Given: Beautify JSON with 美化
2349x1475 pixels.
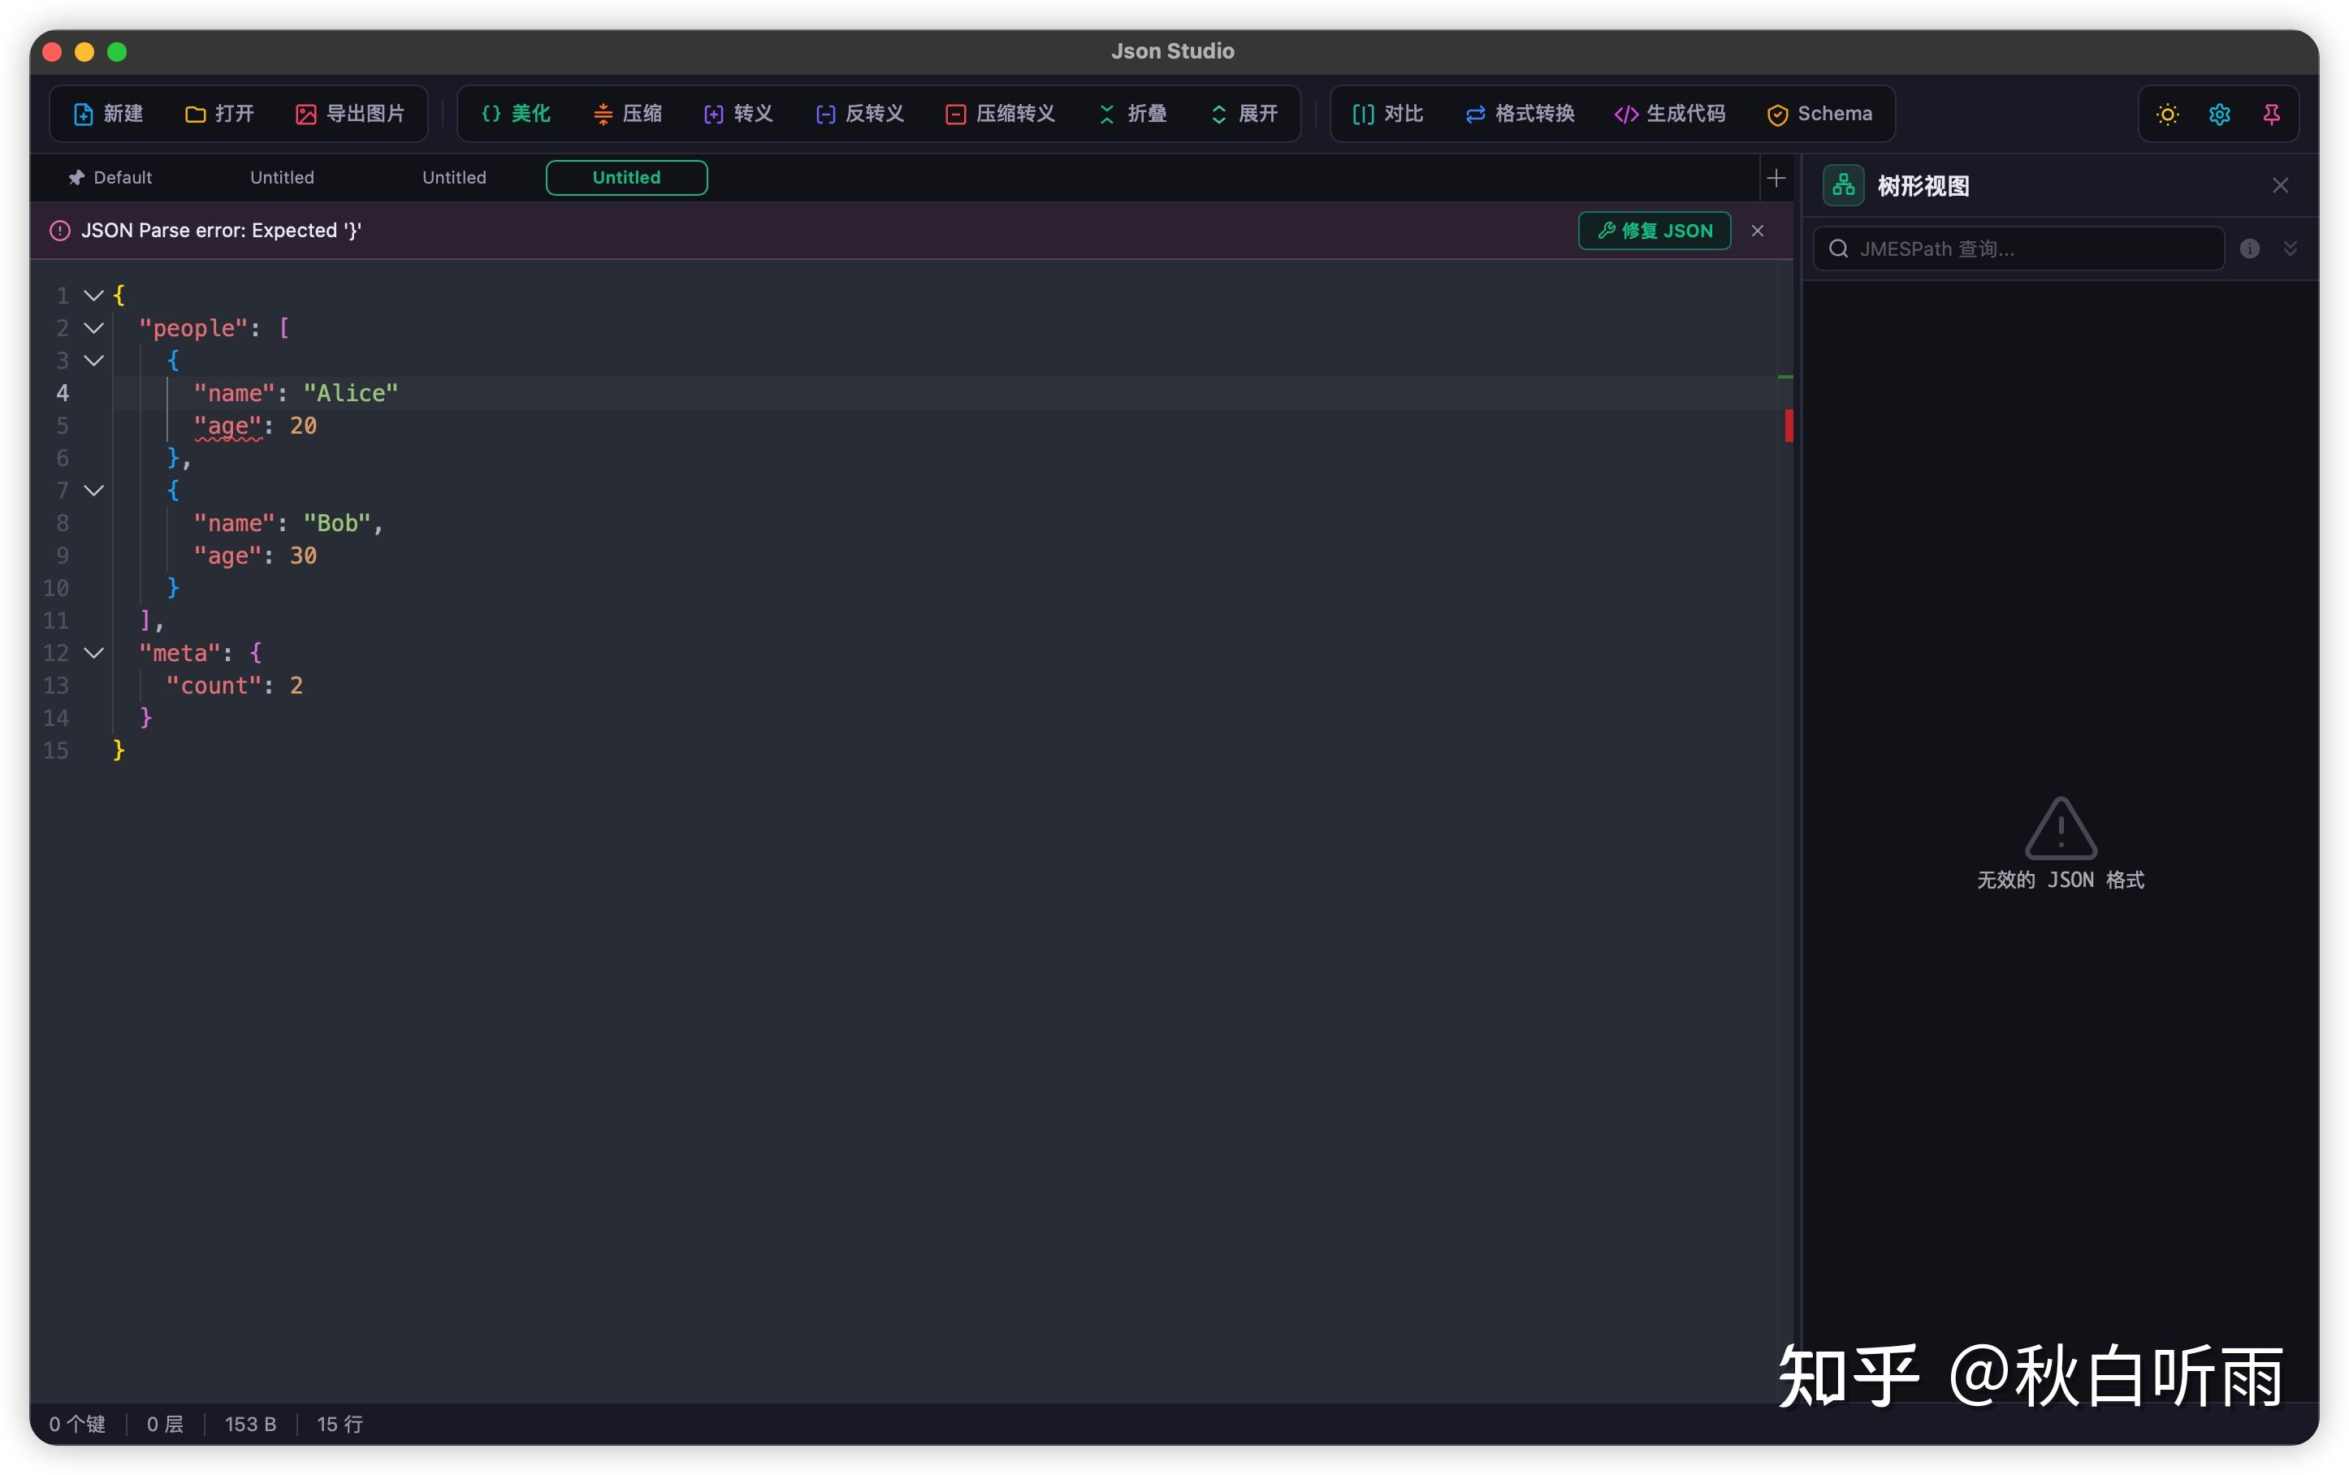Looking at the screenshot, I should [516, 115].
